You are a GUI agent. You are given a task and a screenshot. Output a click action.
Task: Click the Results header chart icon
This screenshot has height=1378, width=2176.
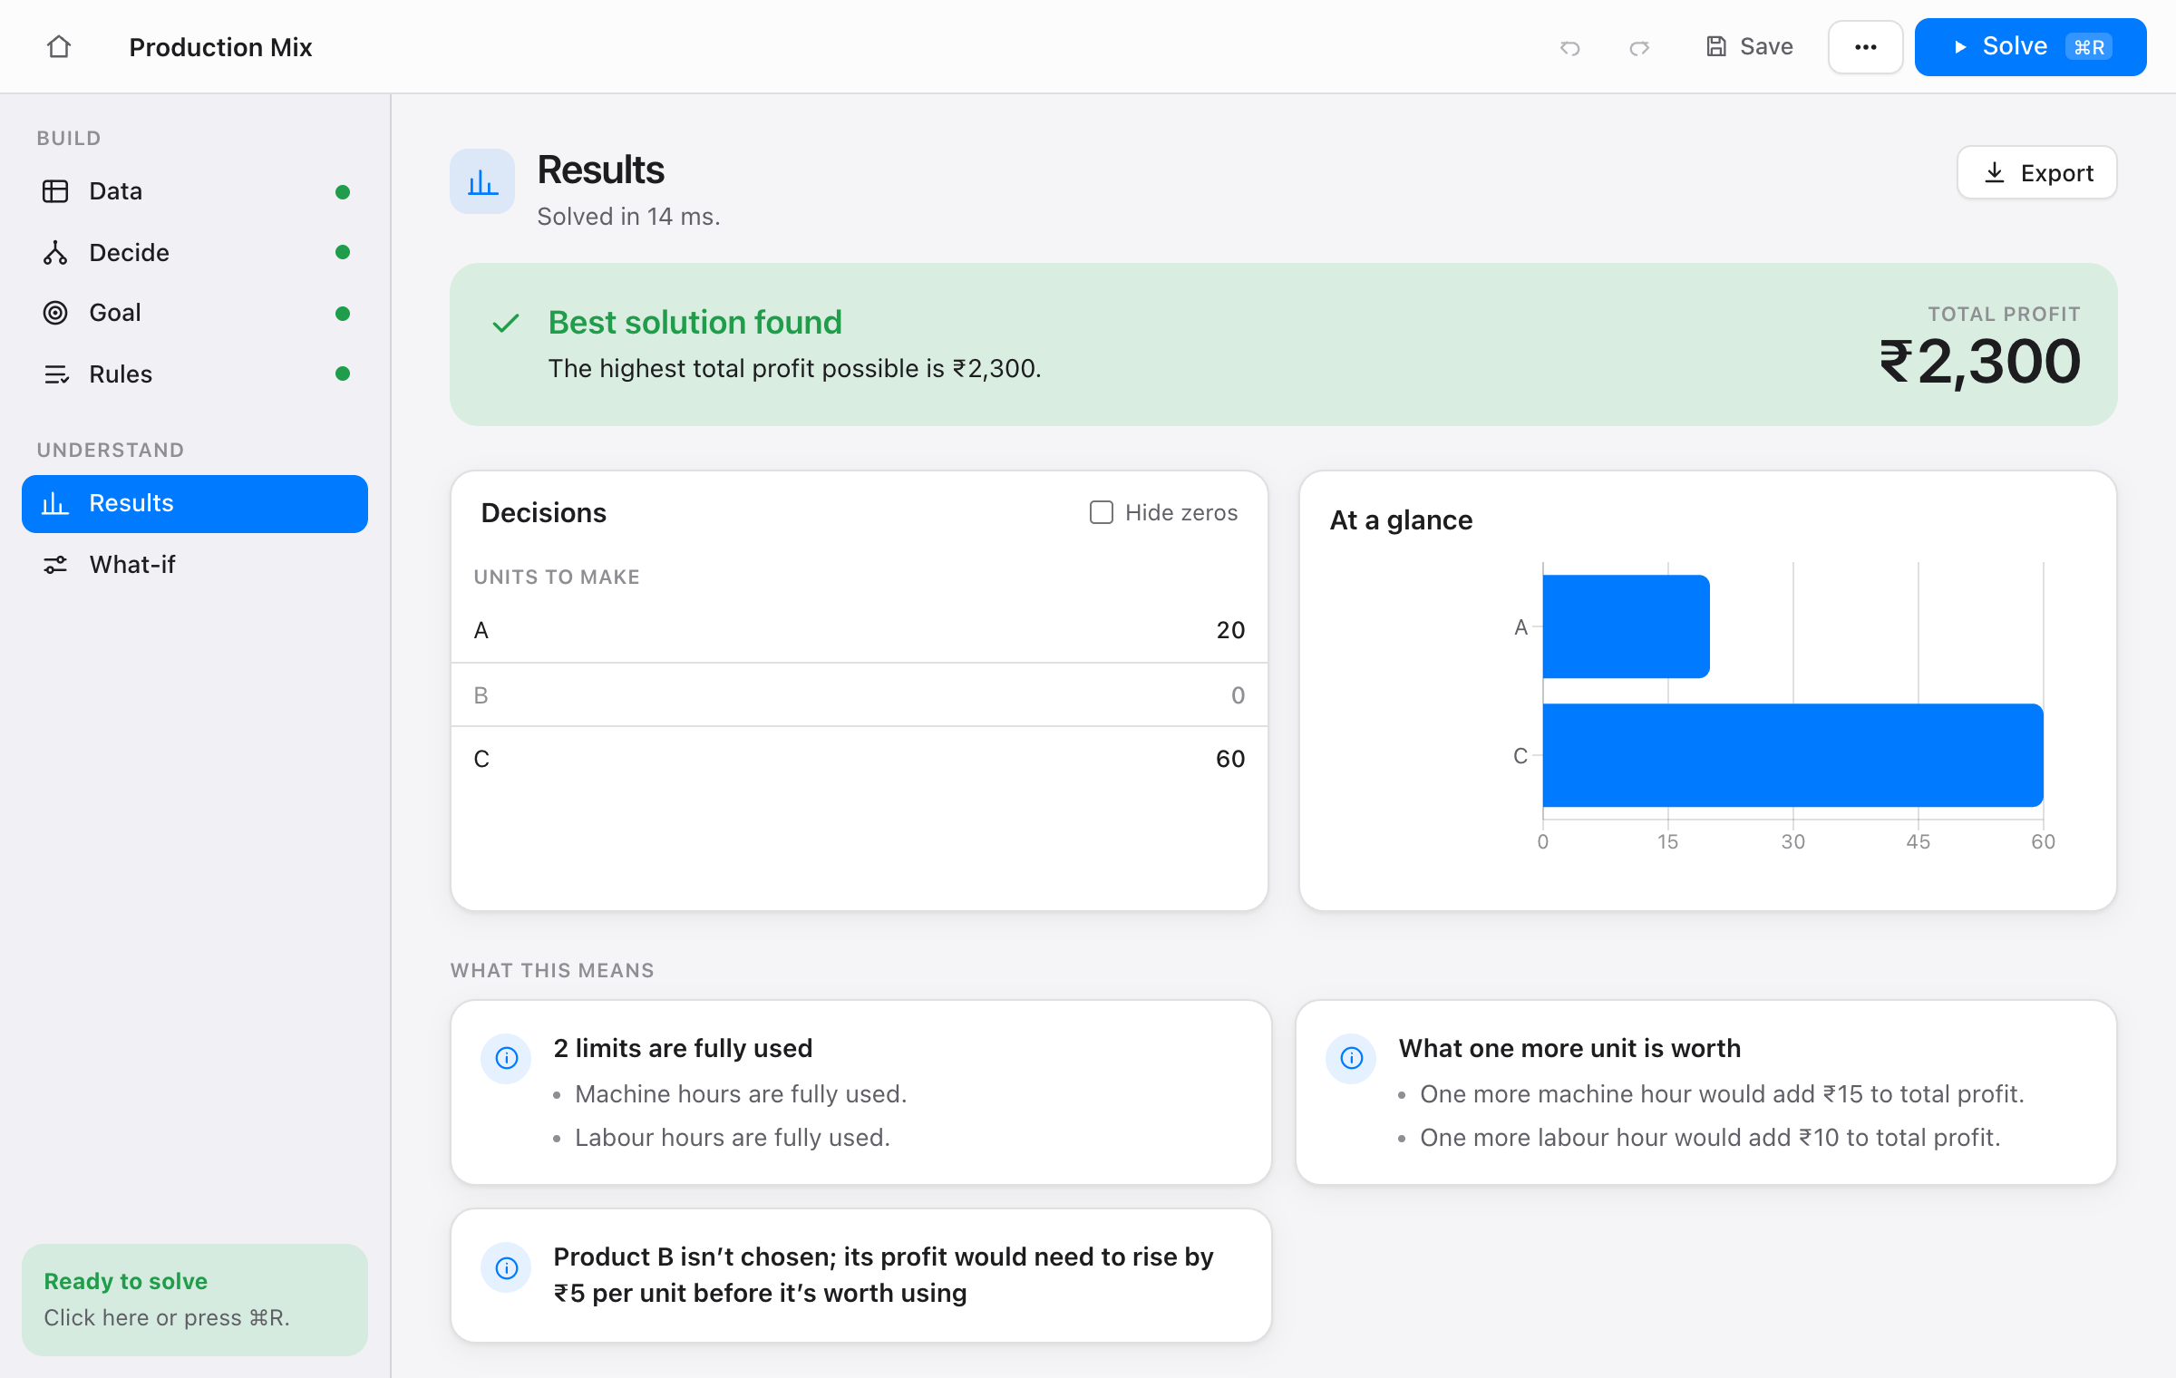click(x=482, y=181)
